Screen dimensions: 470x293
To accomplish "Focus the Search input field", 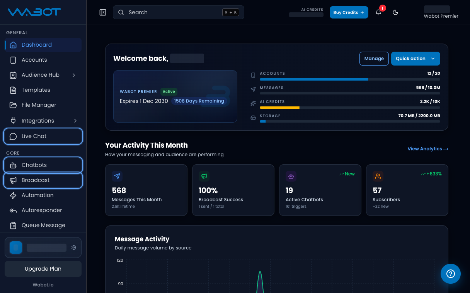I will tap(178, 12).
